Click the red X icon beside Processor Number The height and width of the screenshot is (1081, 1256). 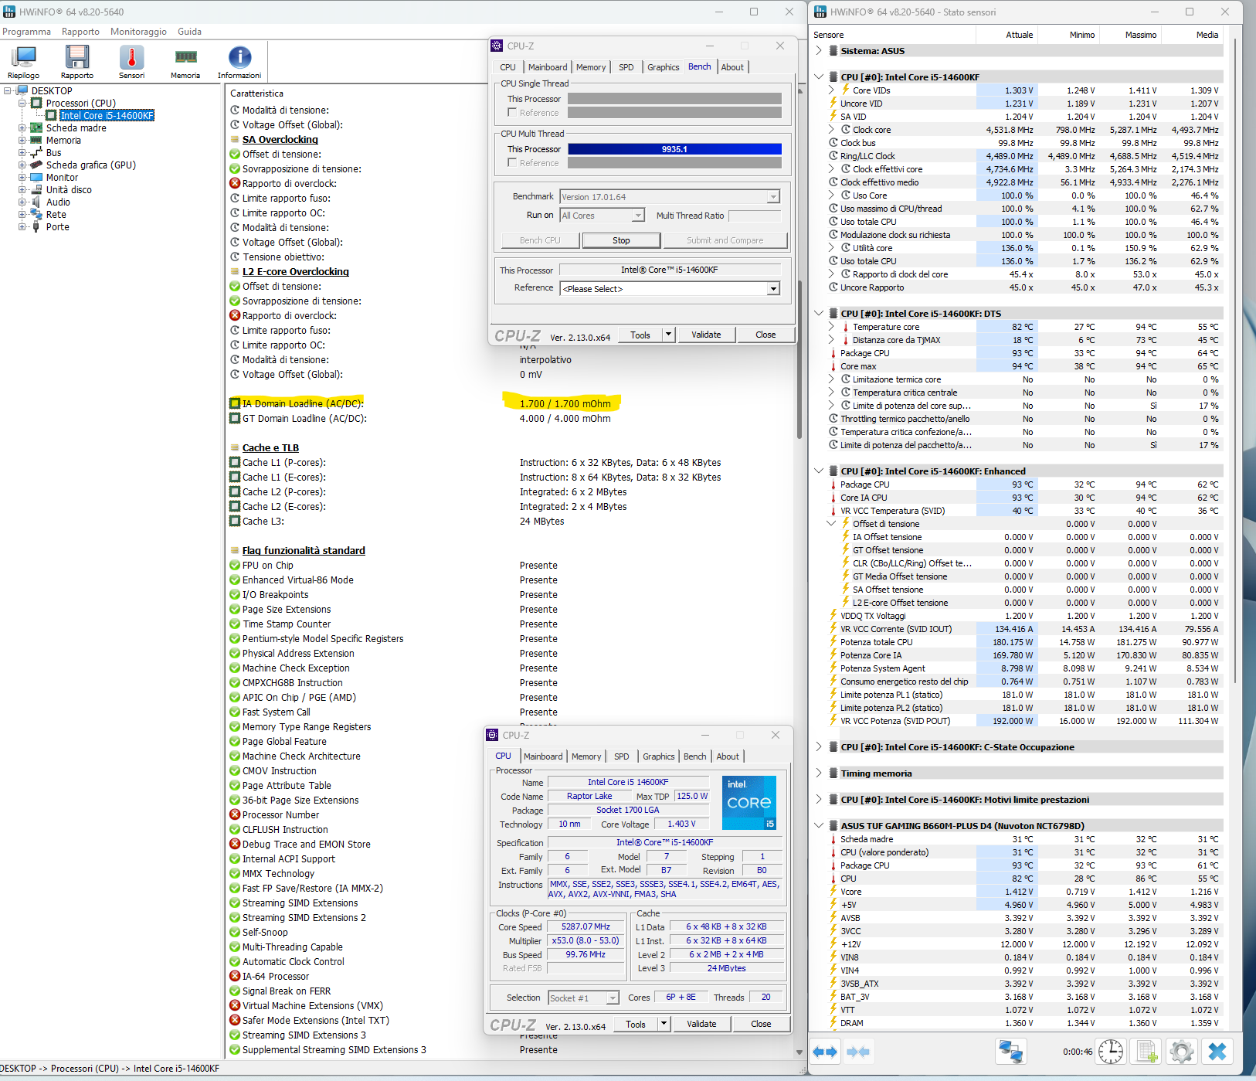click(x=235, y=814)
